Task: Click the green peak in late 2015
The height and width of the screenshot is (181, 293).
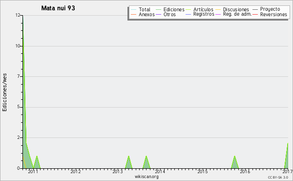Action: pos(235,162)
